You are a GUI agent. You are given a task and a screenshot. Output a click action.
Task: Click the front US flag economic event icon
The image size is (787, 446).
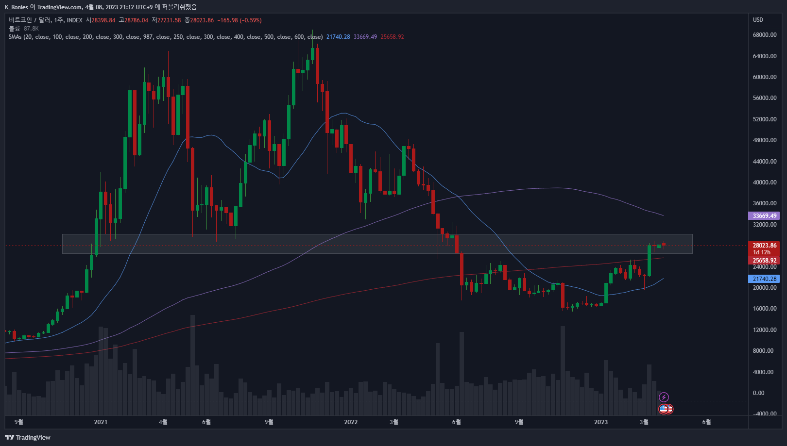663,409
